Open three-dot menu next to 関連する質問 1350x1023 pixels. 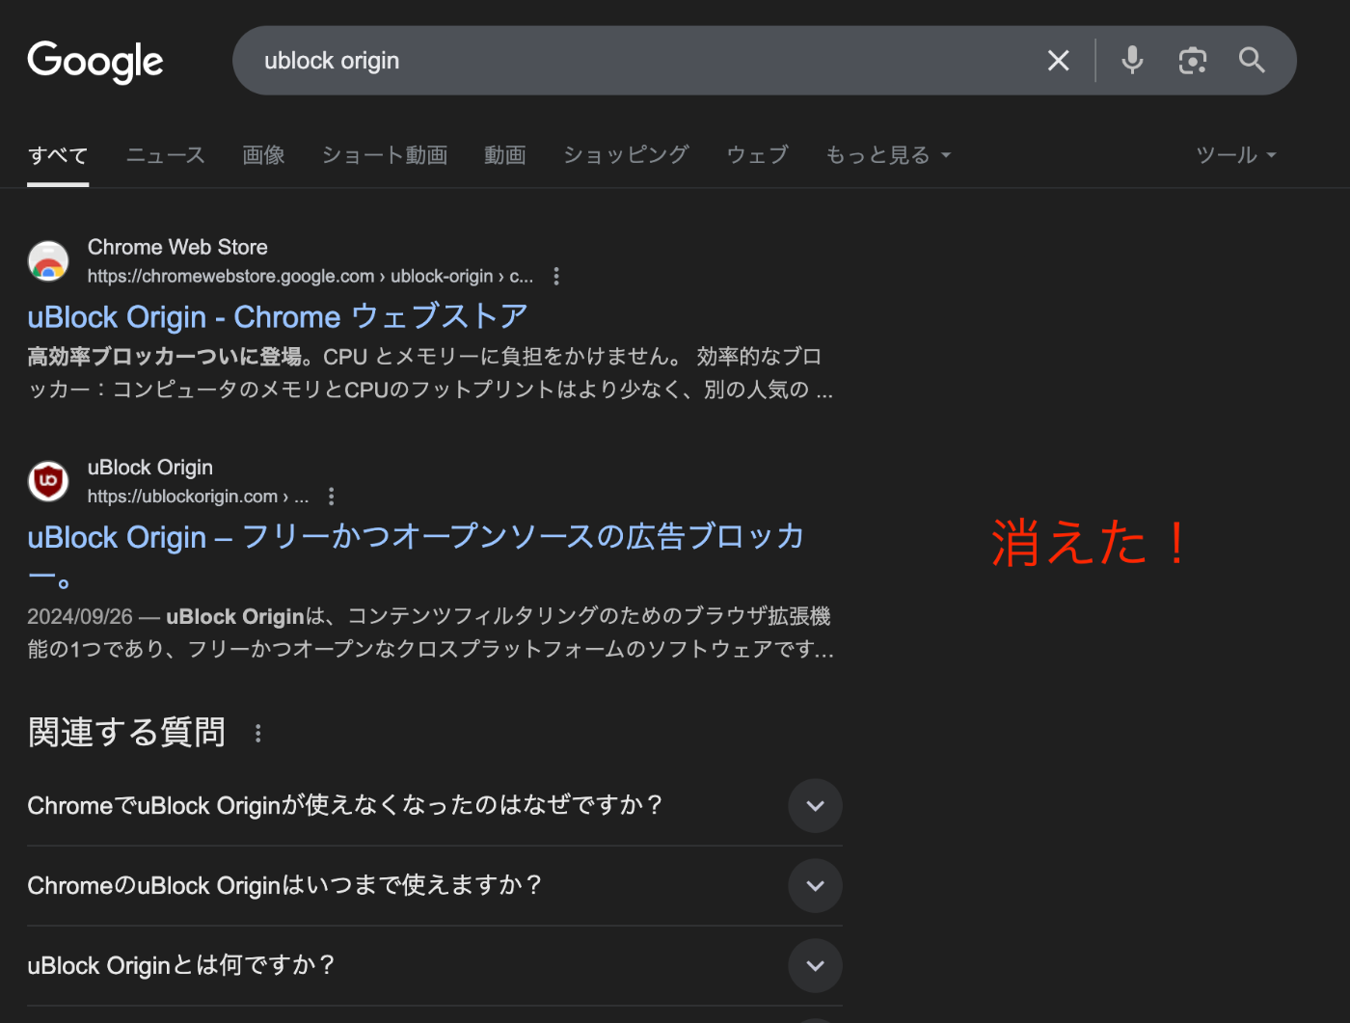point(258,734)
